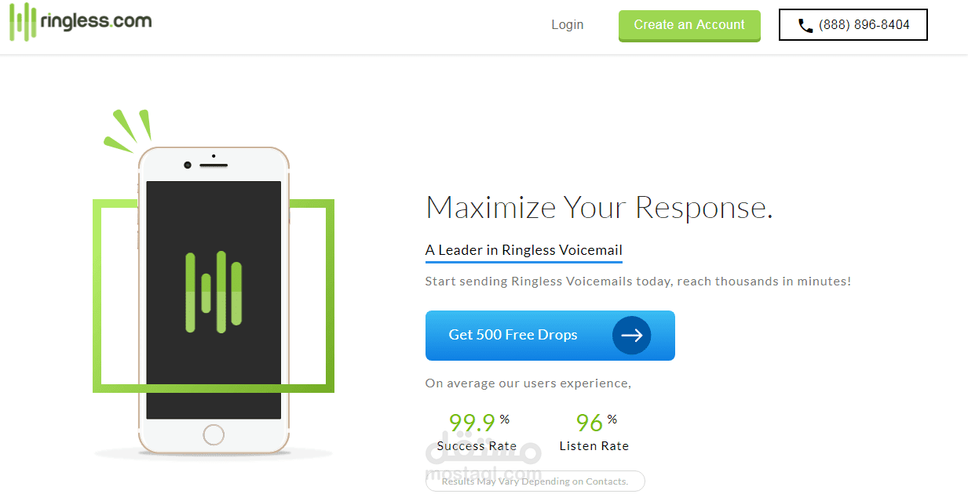Click the green waveform on phone screen

(214, 292)
